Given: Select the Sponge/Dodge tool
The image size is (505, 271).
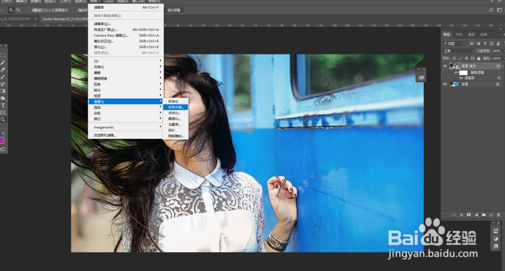Looking at the screenshot, I should 3,98.
